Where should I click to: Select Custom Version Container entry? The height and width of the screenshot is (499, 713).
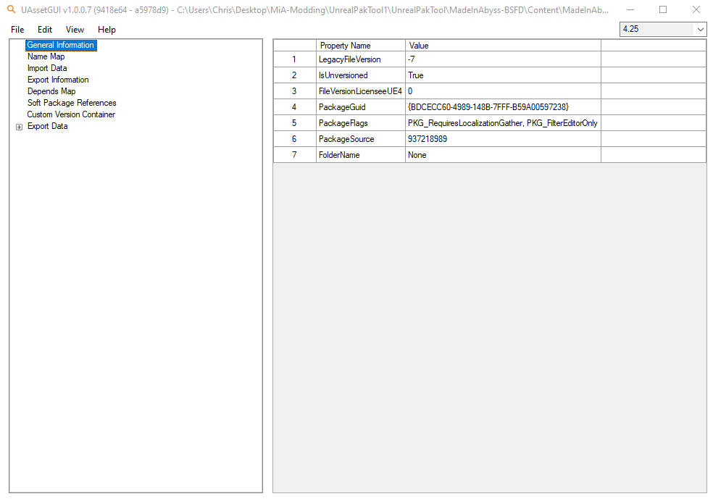(x=71, y=114)
